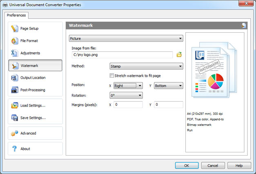The height and width of the screenshot is (174, 256).
Task: Click the 'PDF, True color, Append-to' text
Action: point(205,119)
